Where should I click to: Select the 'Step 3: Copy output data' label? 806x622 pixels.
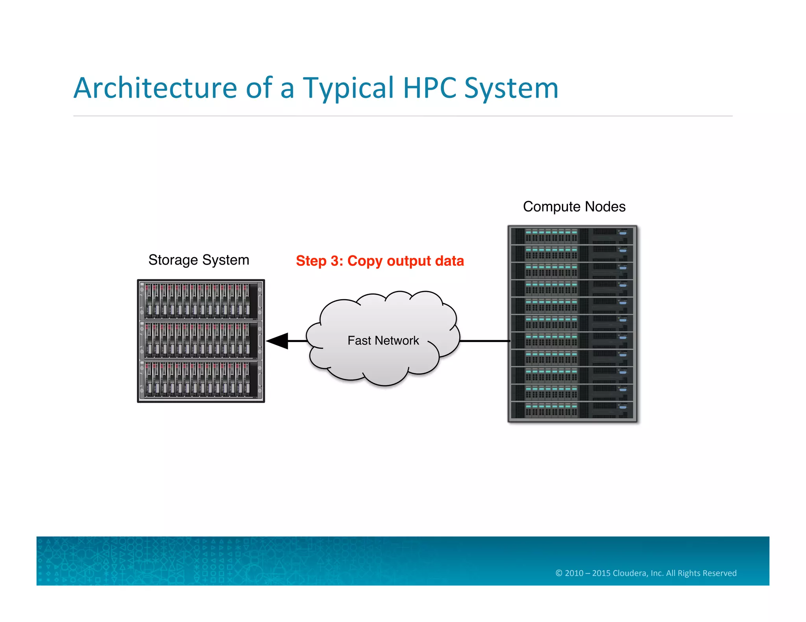380,261
